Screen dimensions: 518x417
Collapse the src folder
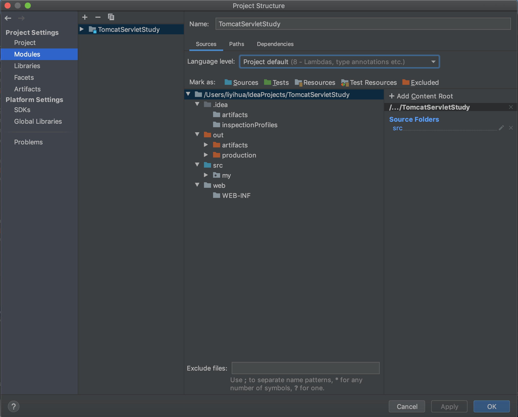pyautogui.click(x=197, y=165)
